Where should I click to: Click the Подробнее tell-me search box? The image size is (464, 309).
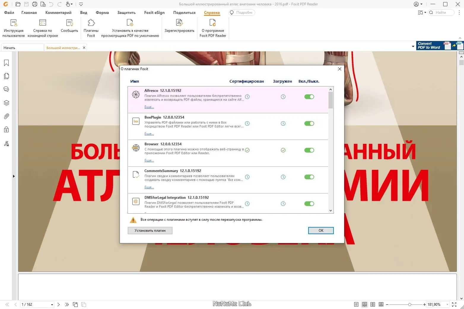242,12
